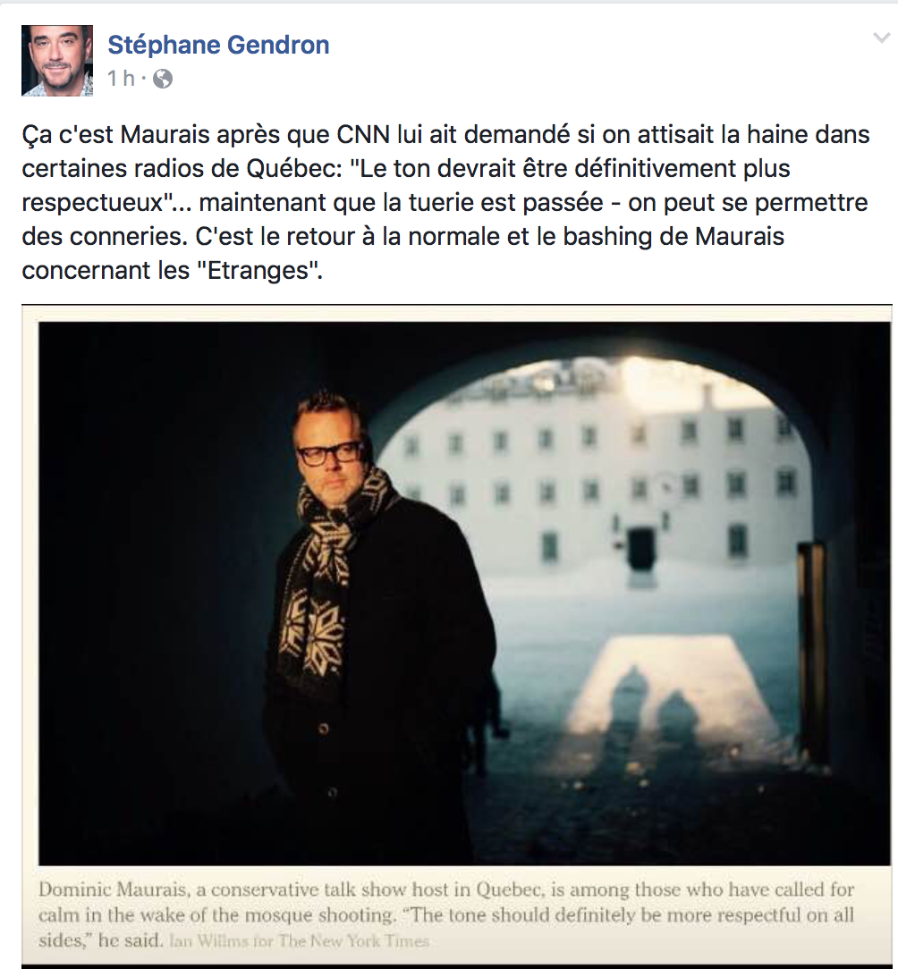This screenshot has width=898, height=969.
Task: Open the post's 1 h timestamp
Action: click(121, 79)
